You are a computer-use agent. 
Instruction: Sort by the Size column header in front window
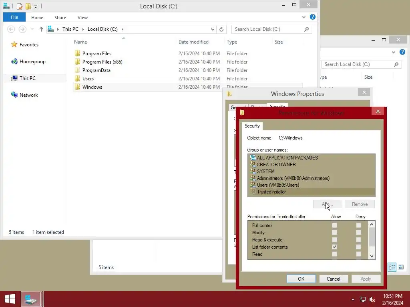tap(279, 42)
